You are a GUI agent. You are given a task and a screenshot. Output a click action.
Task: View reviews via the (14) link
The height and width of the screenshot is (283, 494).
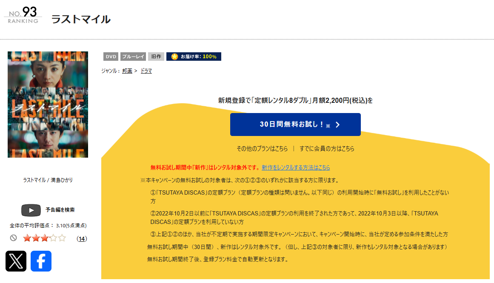click(81, 239)
